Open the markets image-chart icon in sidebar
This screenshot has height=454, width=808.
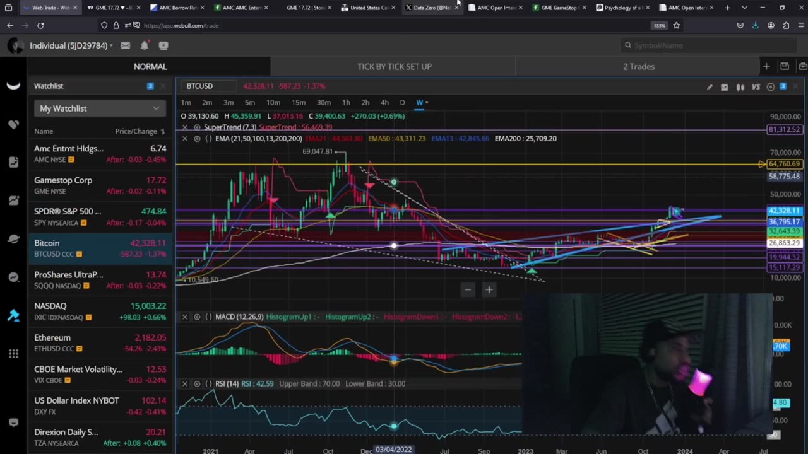(x=13, y=201)
